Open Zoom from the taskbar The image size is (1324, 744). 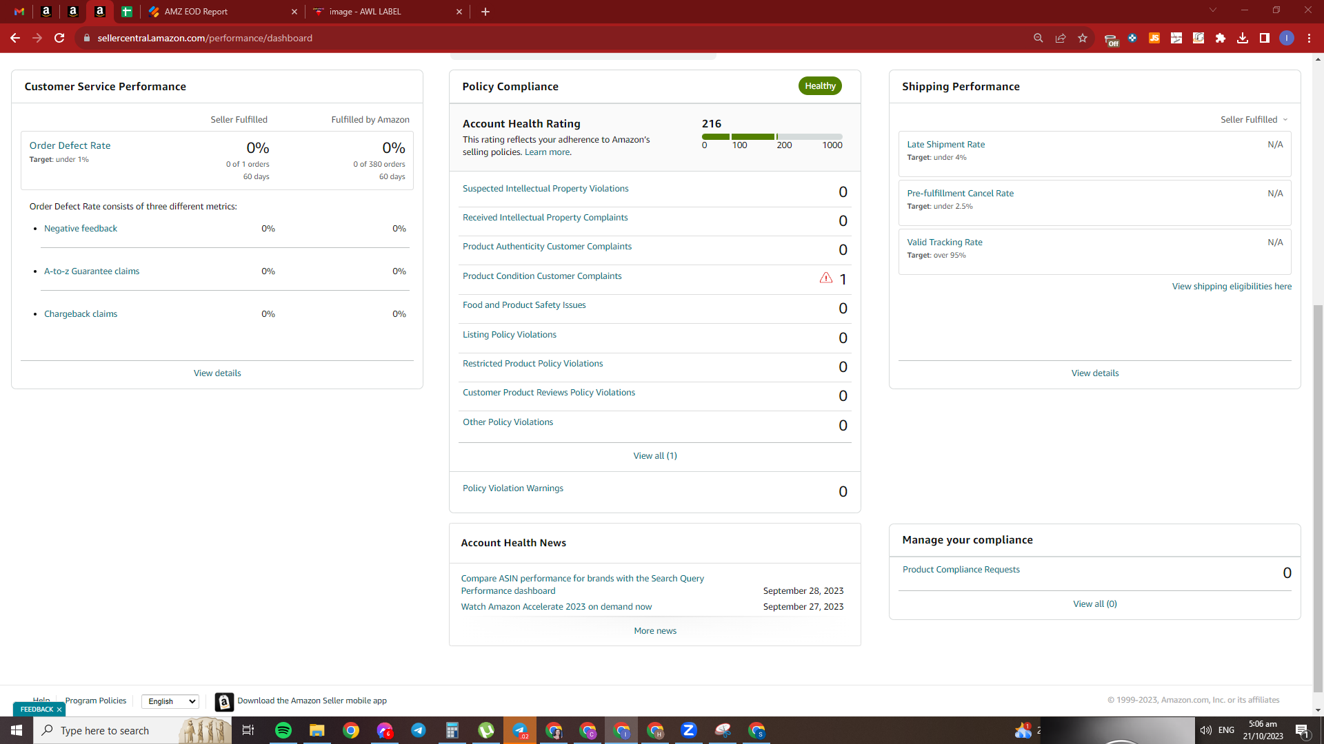(x=689, y=730)
